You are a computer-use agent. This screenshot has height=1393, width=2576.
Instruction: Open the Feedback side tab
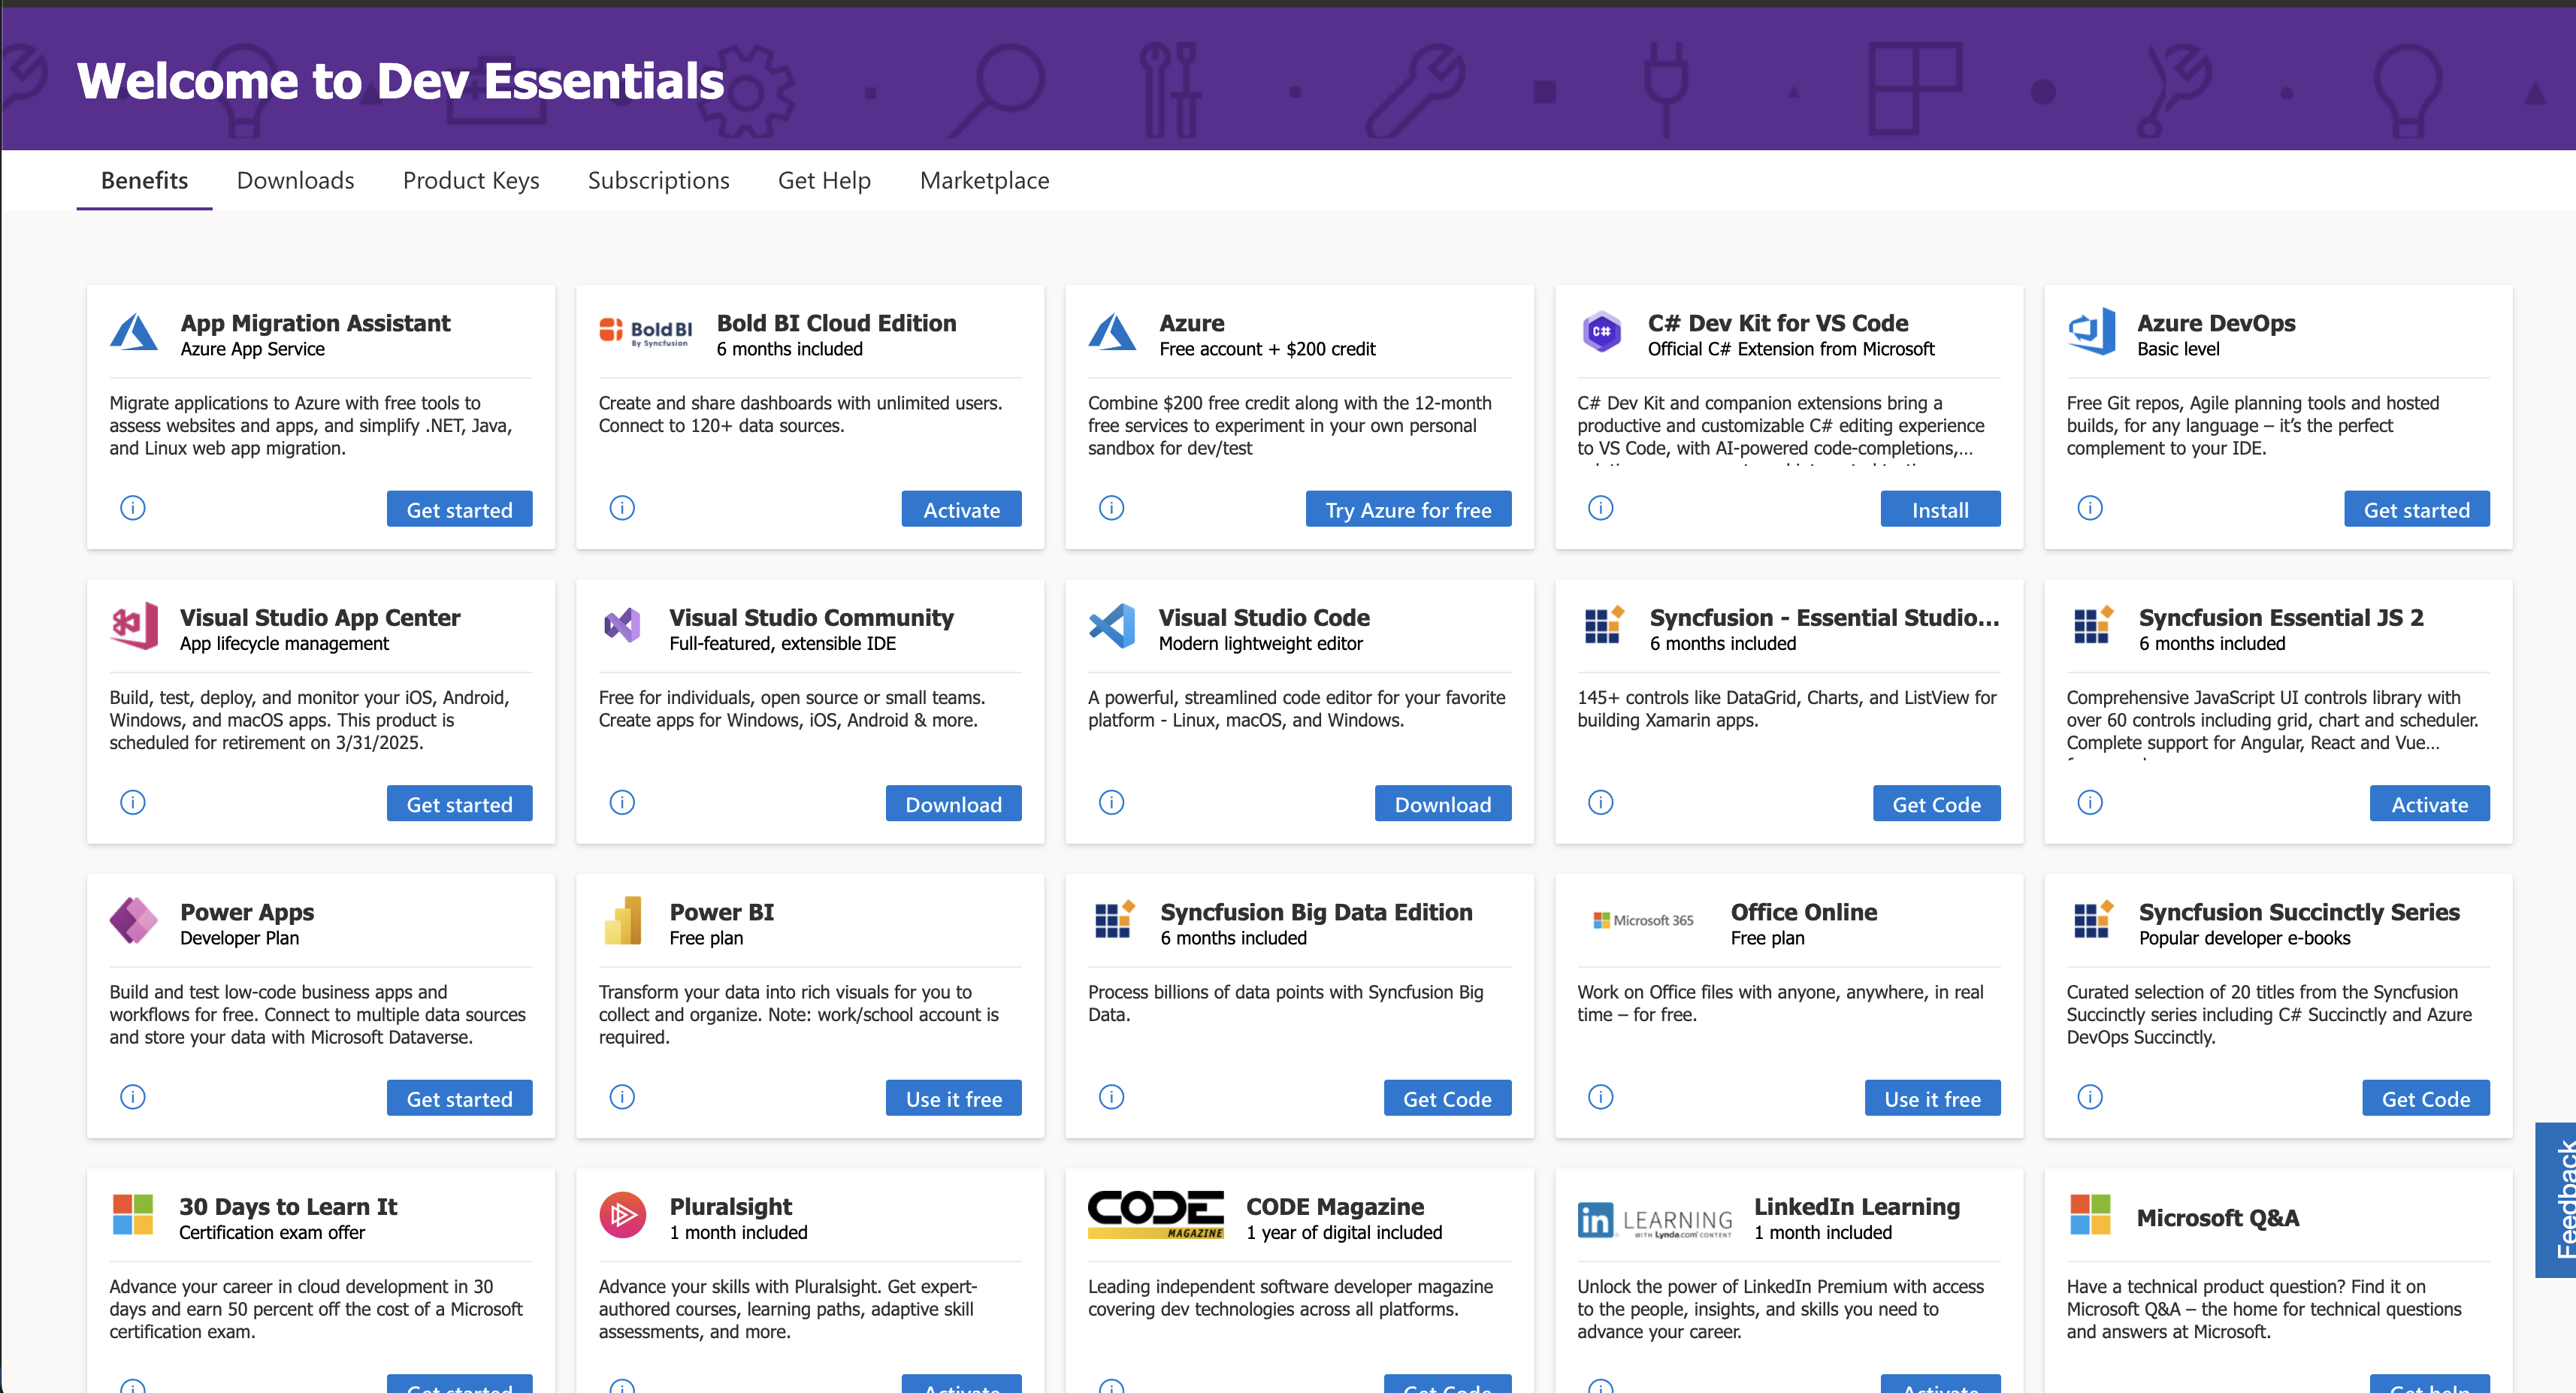[x=2556, y=1200]
